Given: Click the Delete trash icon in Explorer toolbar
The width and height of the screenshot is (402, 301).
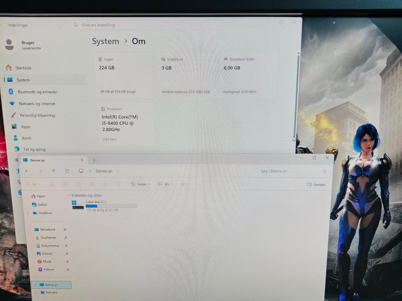Looking at the screenshot, I should coord(119,184).
